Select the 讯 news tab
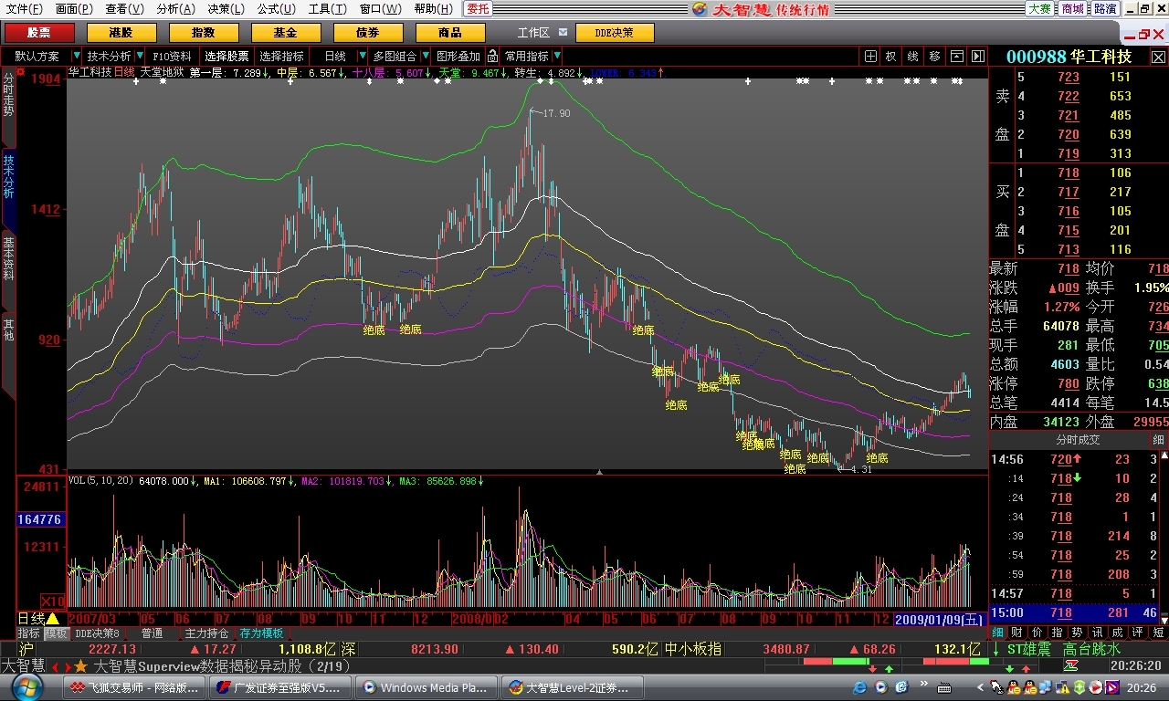 pos(1097,632)
